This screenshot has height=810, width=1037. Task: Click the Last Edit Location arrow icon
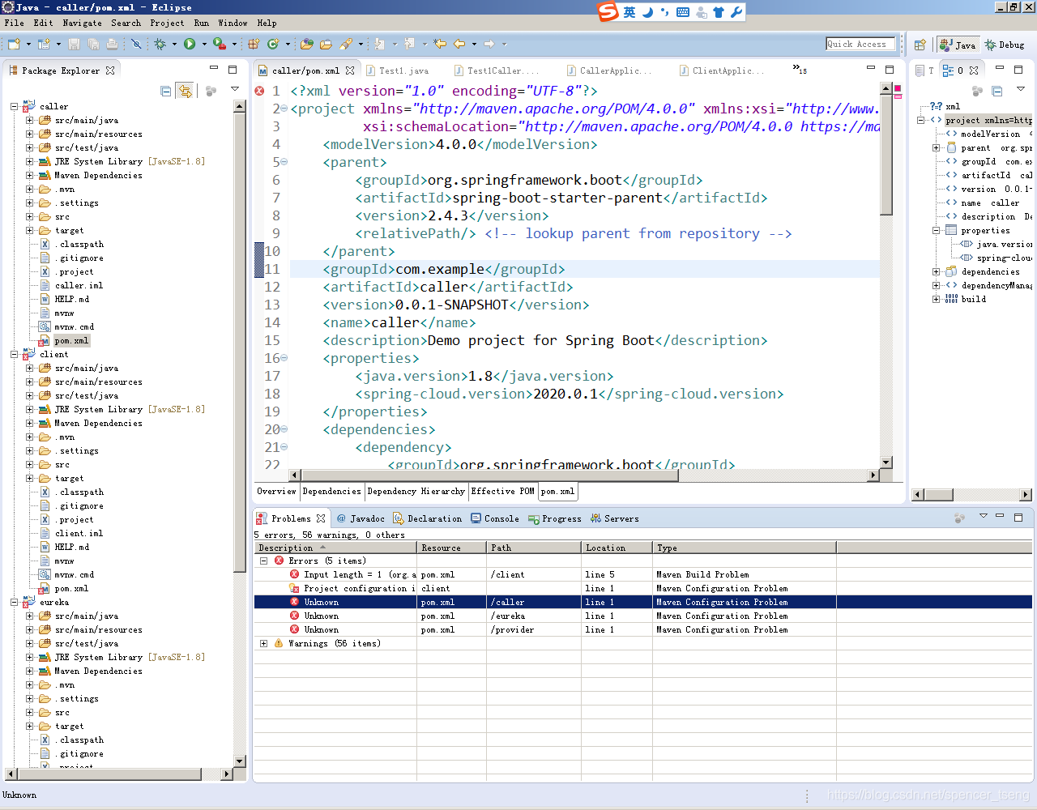pos(440,44)
